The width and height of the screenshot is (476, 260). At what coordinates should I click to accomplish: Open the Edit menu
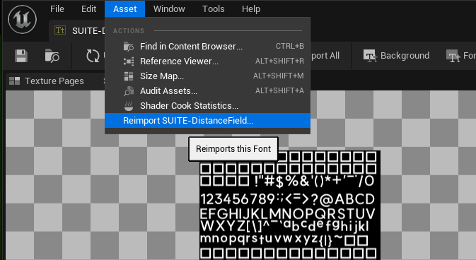(88, 8)
